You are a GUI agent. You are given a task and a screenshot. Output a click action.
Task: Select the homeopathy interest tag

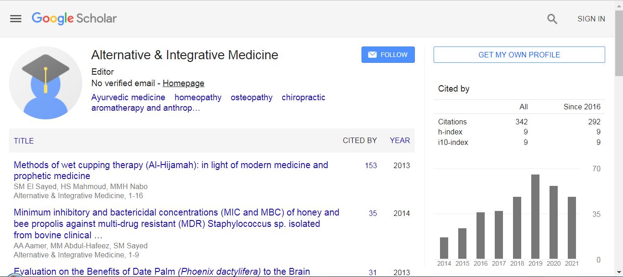198,97
